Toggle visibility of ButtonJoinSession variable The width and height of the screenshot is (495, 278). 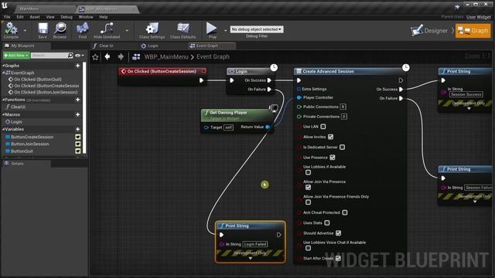[77, 144]
